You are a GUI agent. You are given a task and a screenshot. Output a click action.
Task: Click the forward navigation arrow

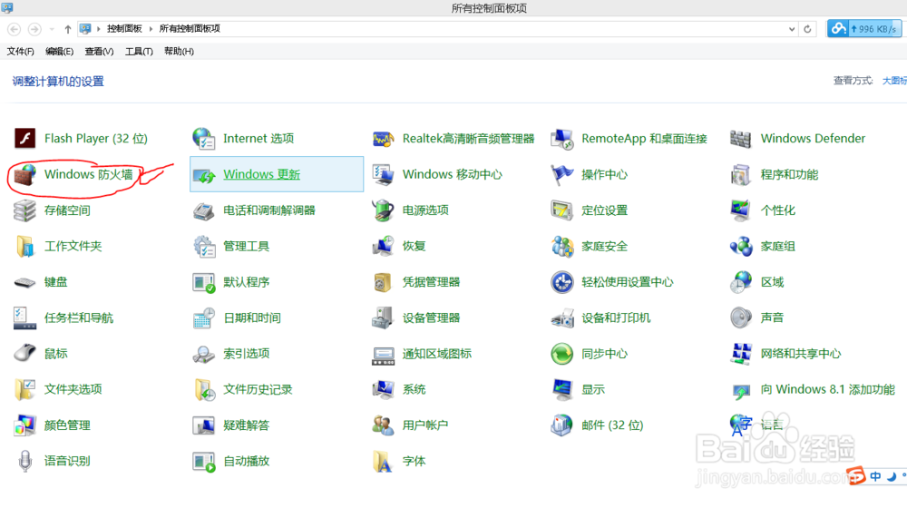34,29
